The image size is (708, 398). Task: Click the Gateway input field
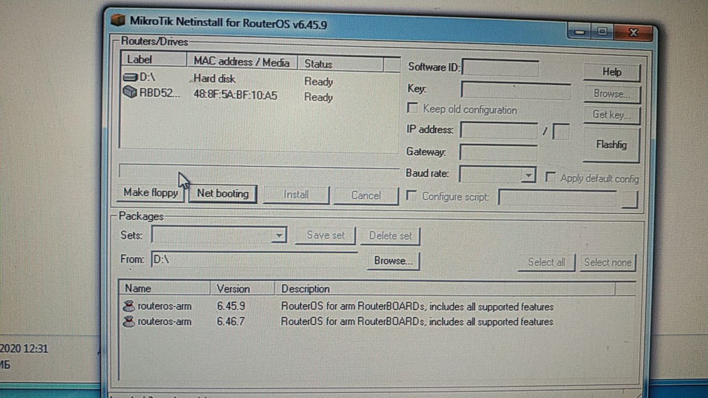(x=498, y=152)
